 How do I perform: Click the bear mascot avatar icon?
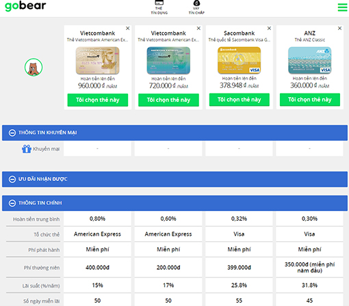click(34, 67)
